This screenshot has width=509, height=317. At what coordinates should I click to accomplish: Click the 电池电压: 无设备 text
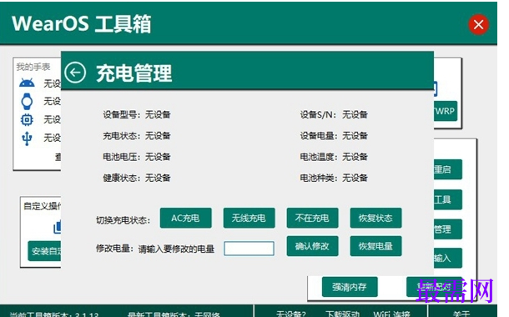[x=137, y=157]
